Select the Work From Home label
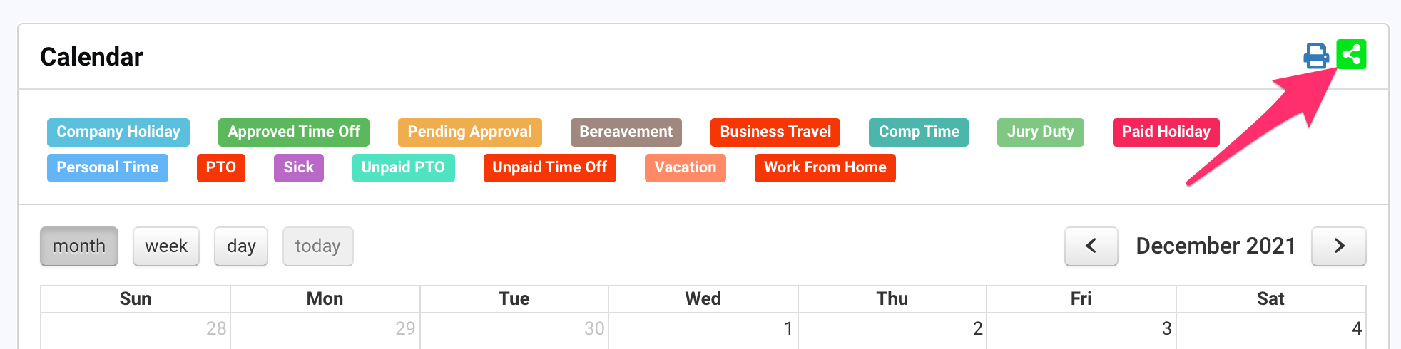 click(x=825, y=168)
